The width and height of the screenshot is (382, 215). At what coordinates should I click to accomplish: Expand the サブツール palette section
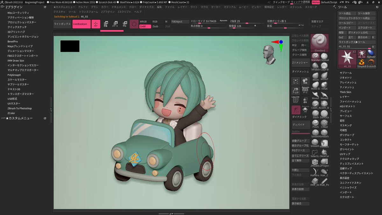point(345,73)
